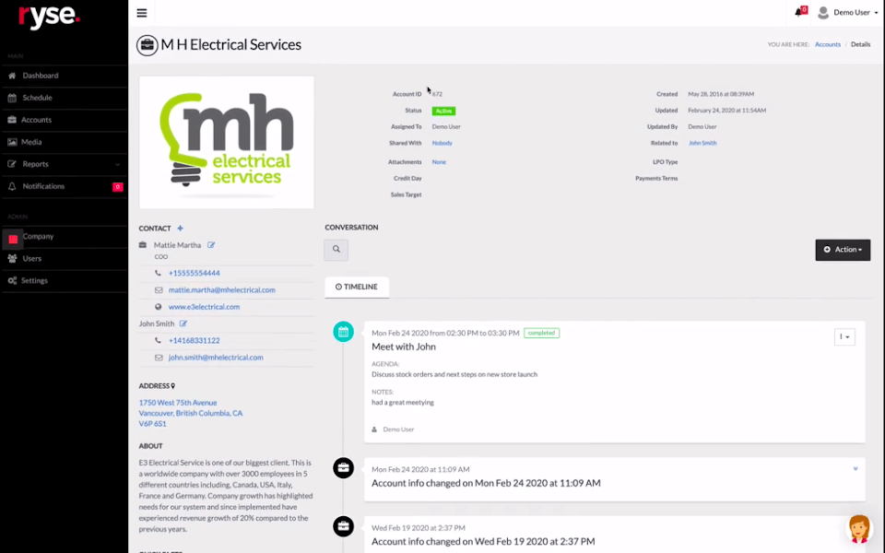Click the ryse logo
This screenshot has width=885, height=553.
[x=49, y=17]
